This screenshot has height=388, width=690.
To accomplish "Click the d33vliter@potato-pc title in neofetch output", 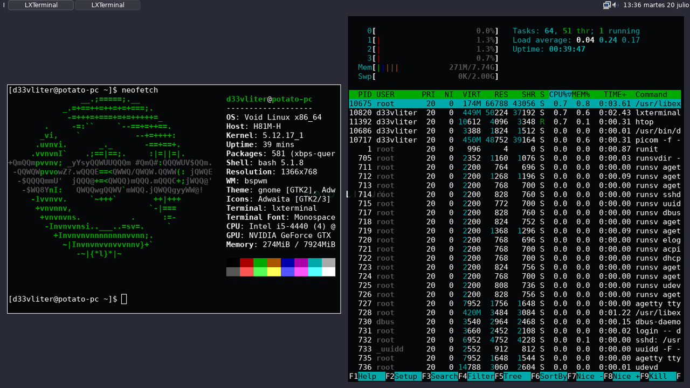I will pyautogui.click(x=270, y=99).
